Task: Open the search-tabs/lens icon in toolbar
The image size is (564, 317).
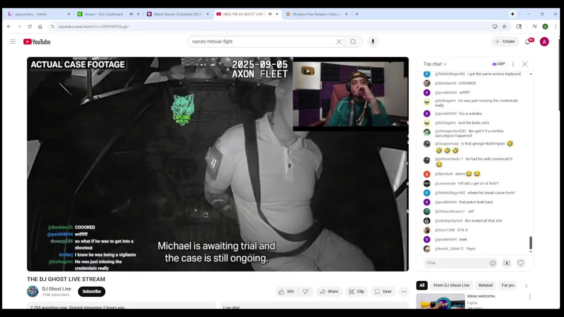Action: [x=519, y=26]
